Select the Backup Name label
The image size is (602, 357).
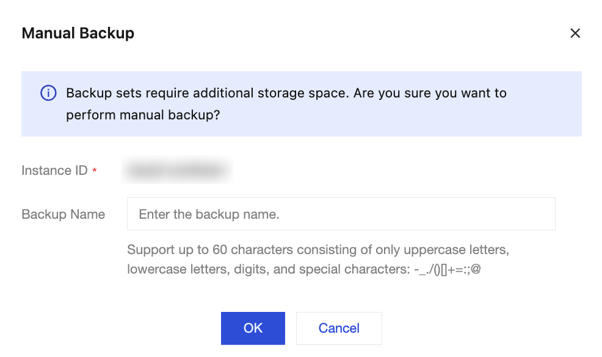[63, 214]
